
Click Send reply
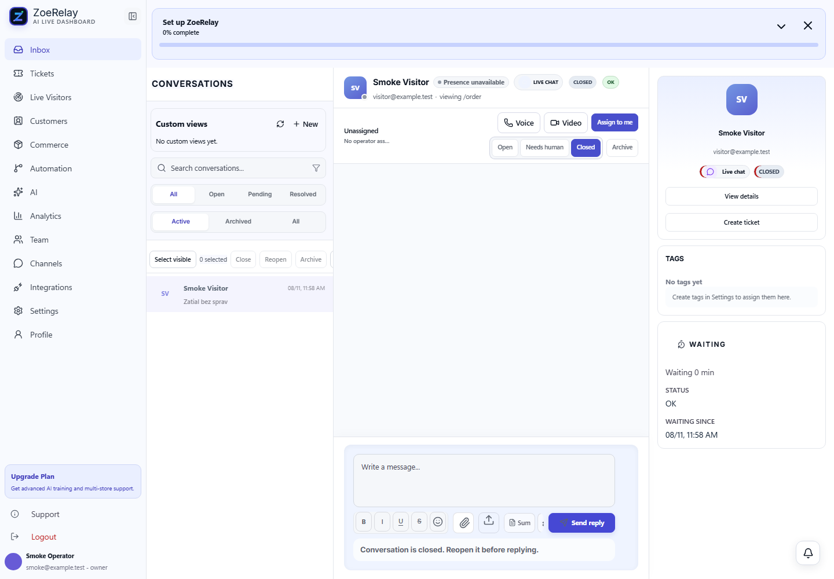[581, 523]
